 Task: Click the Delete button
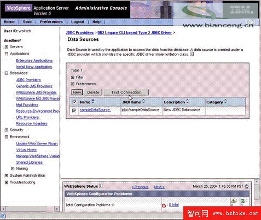click(93, 92)
